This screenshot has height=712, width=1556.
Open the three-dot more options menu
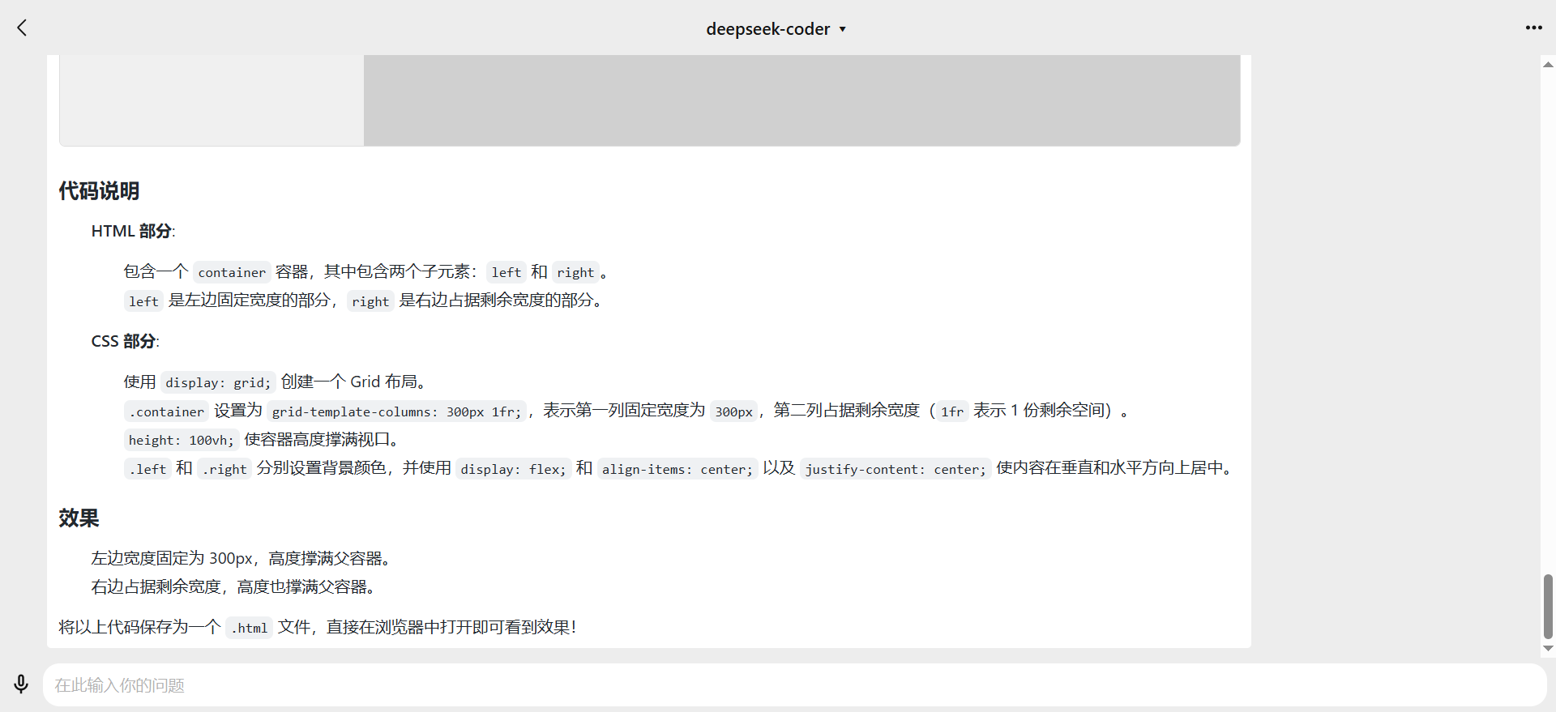(x=1533, y=28)
